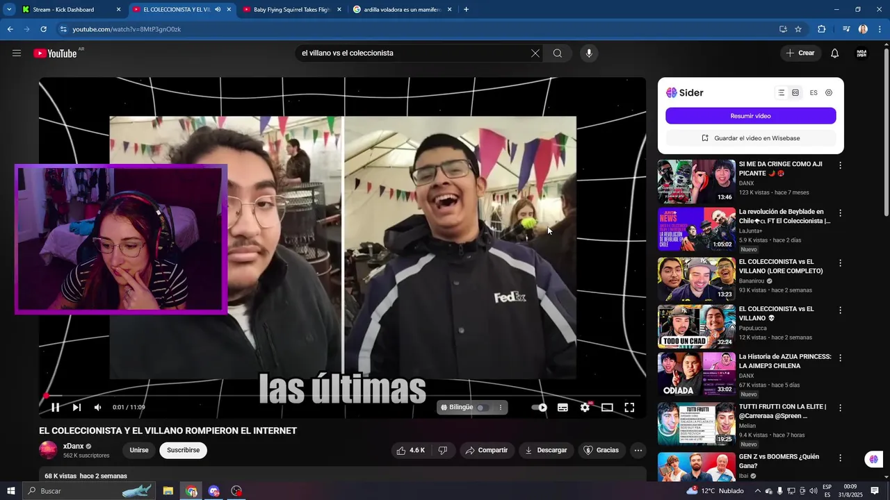Open the YouTube hamburger guide menu
The height and width of the screenshot is (500, 890).
pos(17,53)
